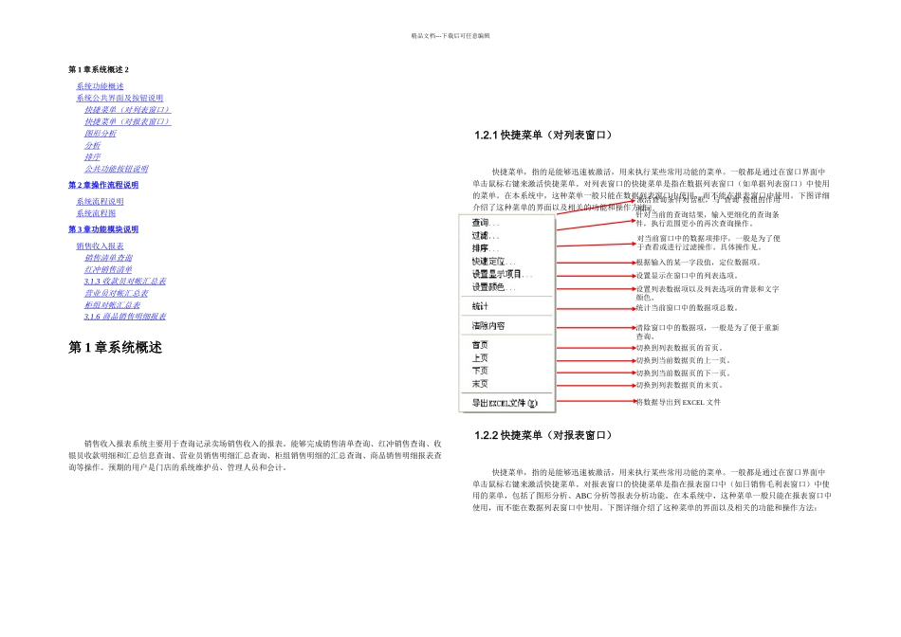Click the description 切换到当前数据页的上一页
This screenshot has width=901, height=637.
[x=683, y=361]
